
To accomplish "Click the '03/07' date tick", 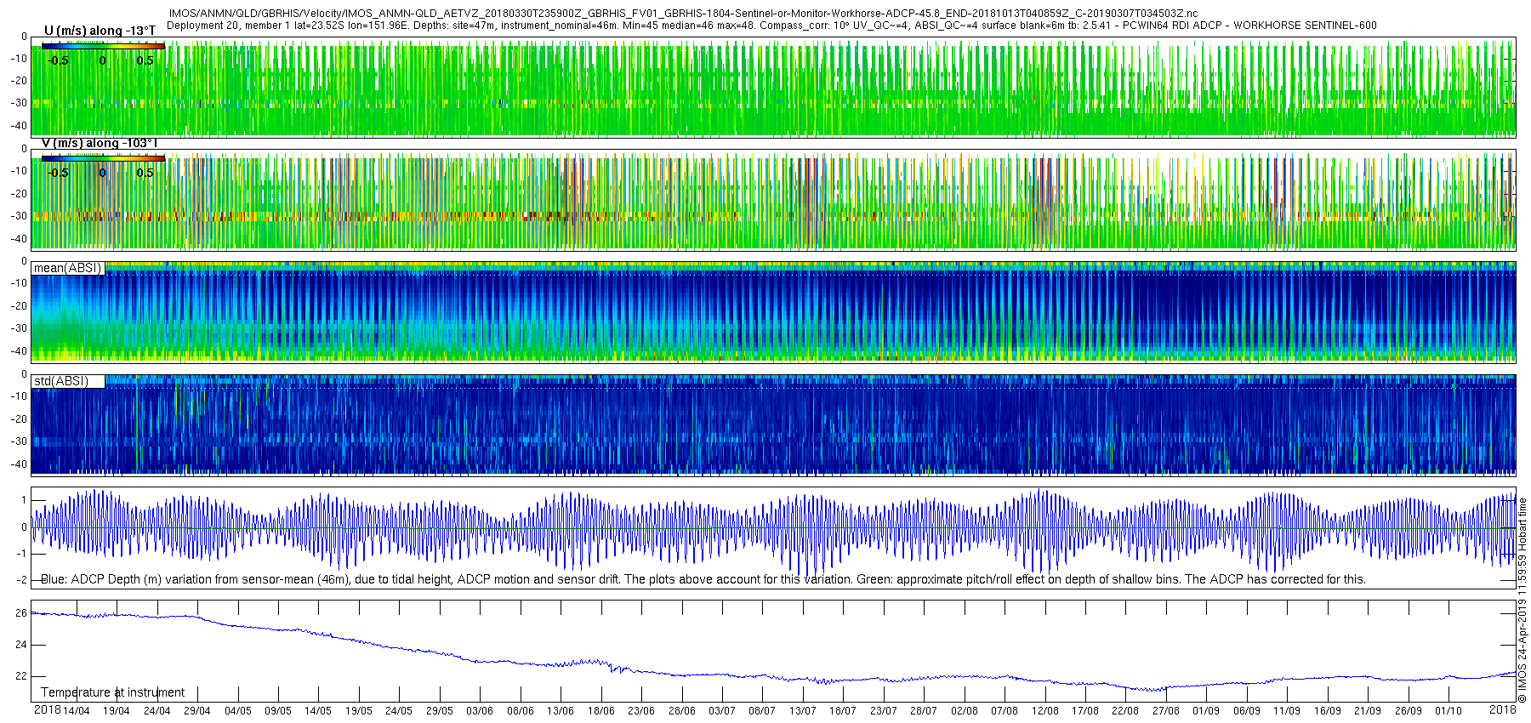I will click(x=722, y=711).
